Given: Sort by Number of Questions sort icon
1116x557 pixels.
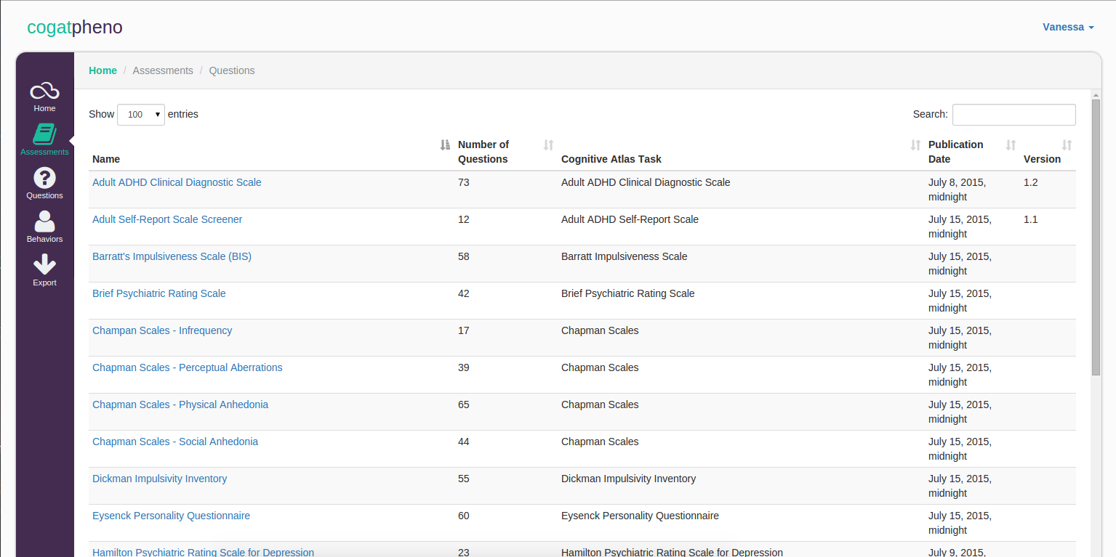Looking at the screenshot, I should pyautogui.click(x=549, y=145).
